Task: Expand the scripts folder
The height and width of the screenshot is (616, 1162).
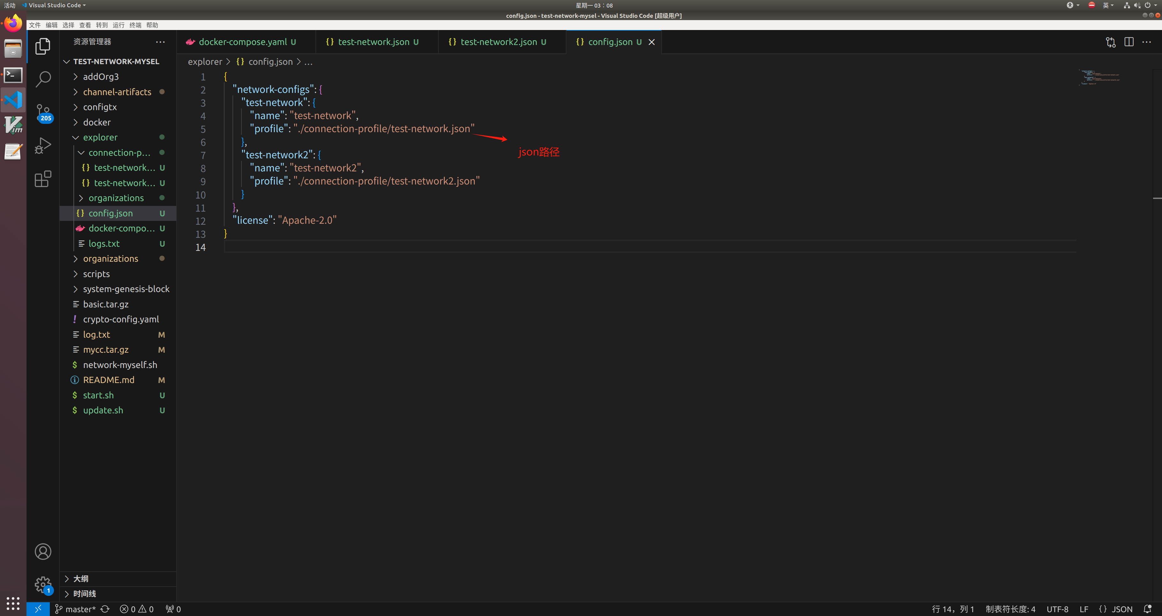Action: tap(118, 274)
